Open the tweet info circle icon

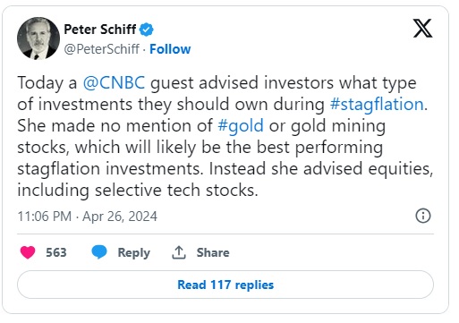coord(423,216)
